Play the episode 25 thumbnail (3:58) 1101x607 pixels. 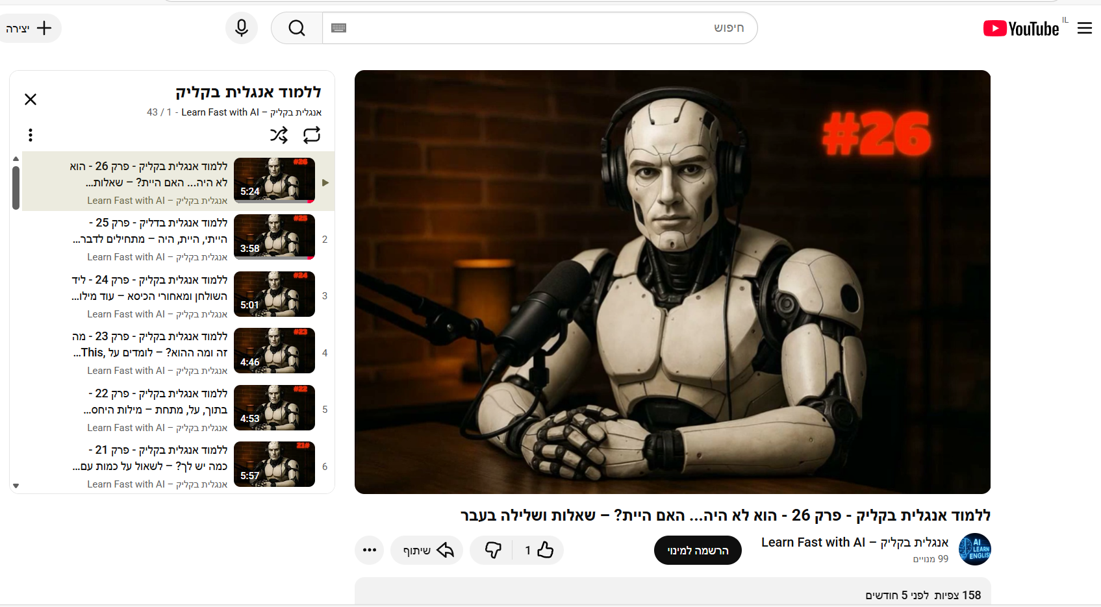coord(274,237)
